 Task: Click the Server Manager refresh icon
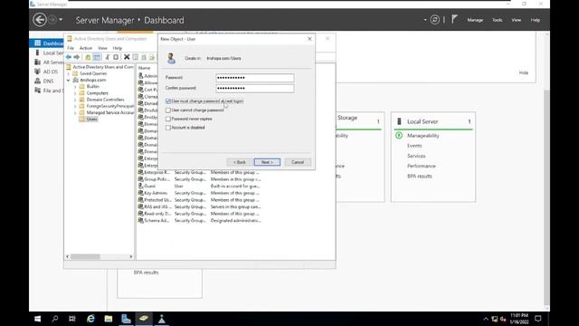tap(435, 20)
